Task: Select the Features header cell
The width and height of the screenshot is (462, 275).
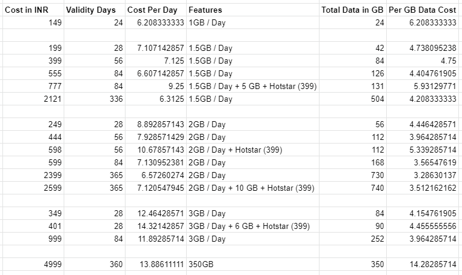Action: click(253, 10)
